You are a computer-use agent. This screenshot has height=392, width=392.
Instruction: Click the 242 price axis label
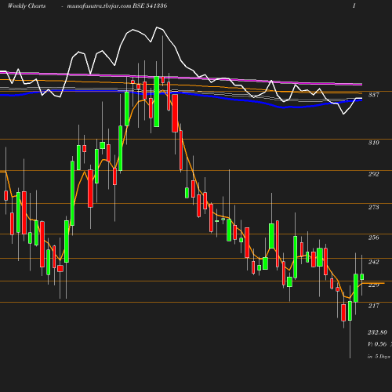[x=373, y=262]
